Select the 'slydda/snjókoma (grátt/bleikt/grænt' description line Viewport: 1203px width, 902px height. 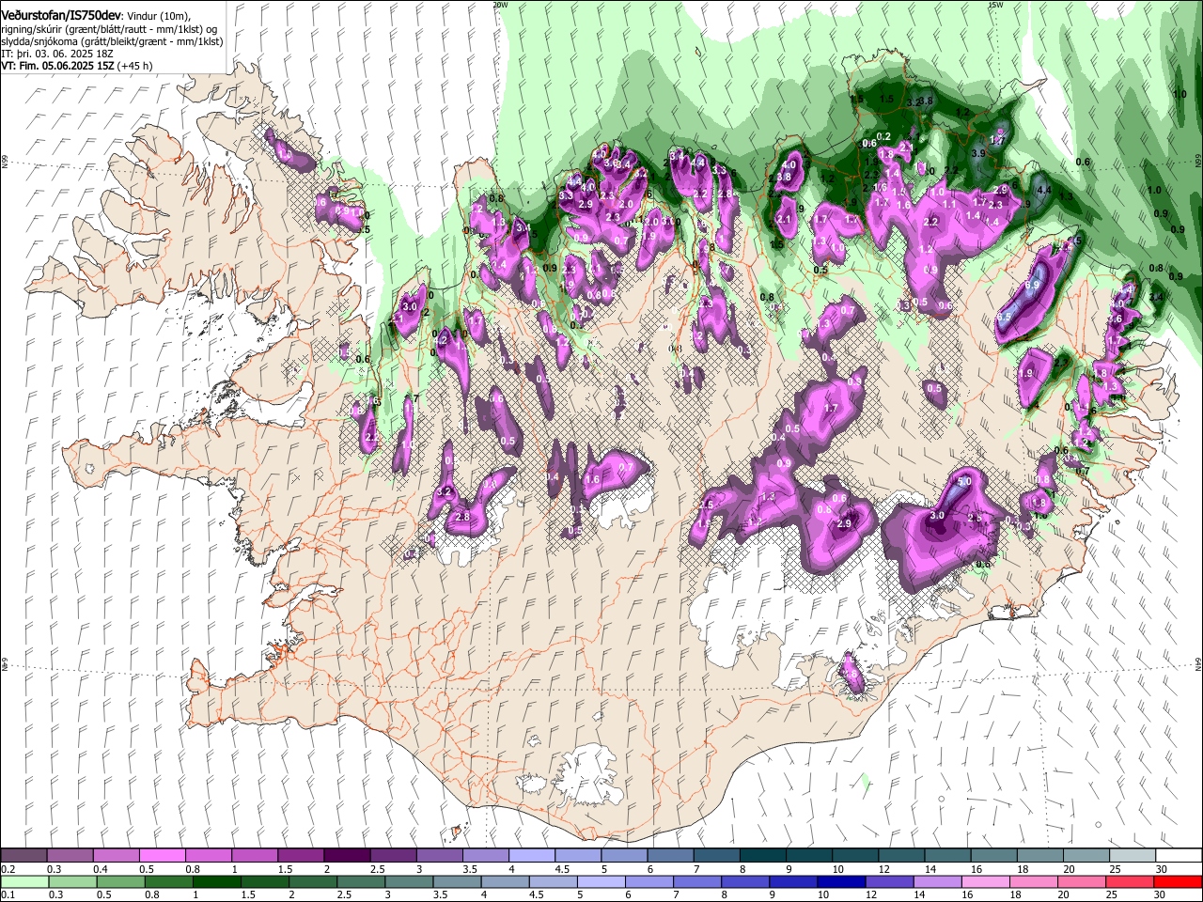tap(112, 42)
